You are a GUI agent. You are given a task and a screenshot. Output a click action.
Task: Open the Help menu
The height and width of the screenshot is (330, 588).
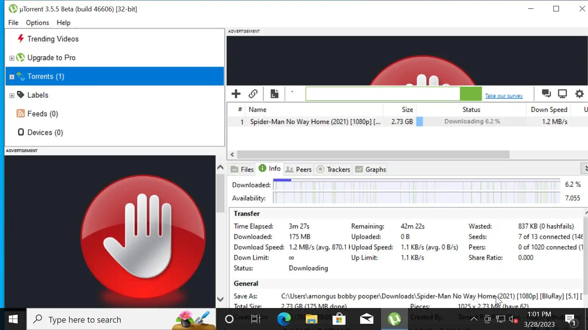pos(64,22)
